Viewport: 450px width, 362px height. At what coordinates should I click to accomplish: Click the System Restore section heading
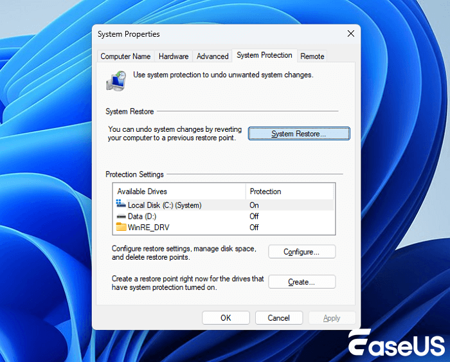click(130, 111)
